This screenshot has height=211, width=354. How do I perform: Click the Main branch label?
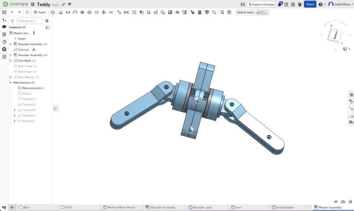tap(55, 5)
